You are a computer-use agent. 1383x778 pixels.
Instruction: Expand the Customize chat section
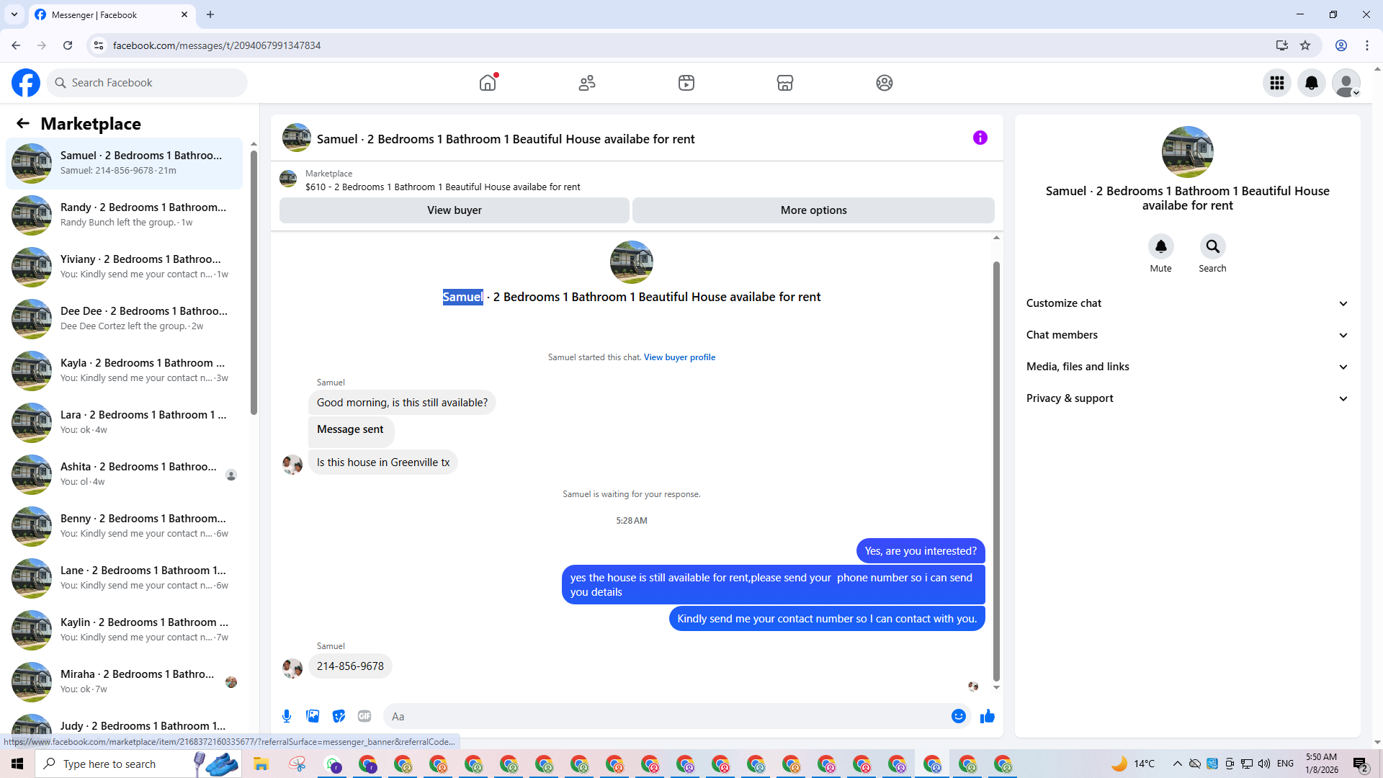tap(1187, 303)
